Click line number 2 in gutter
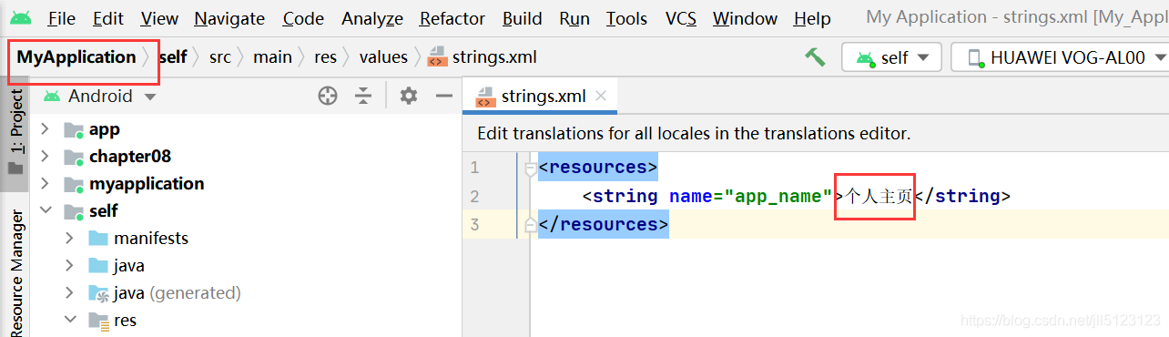This screenshot has height=337, width=1169. (x=473, y=196)
